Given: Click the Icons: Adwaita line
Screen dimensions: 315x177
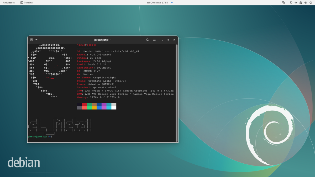Looking at the screenshot, I should (x=96, y=84).
